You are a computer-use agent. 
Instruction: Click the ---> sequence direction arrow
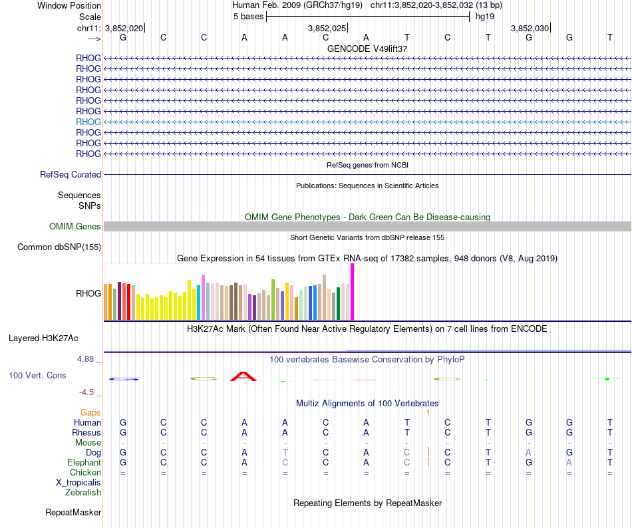(x=94, y=39)
